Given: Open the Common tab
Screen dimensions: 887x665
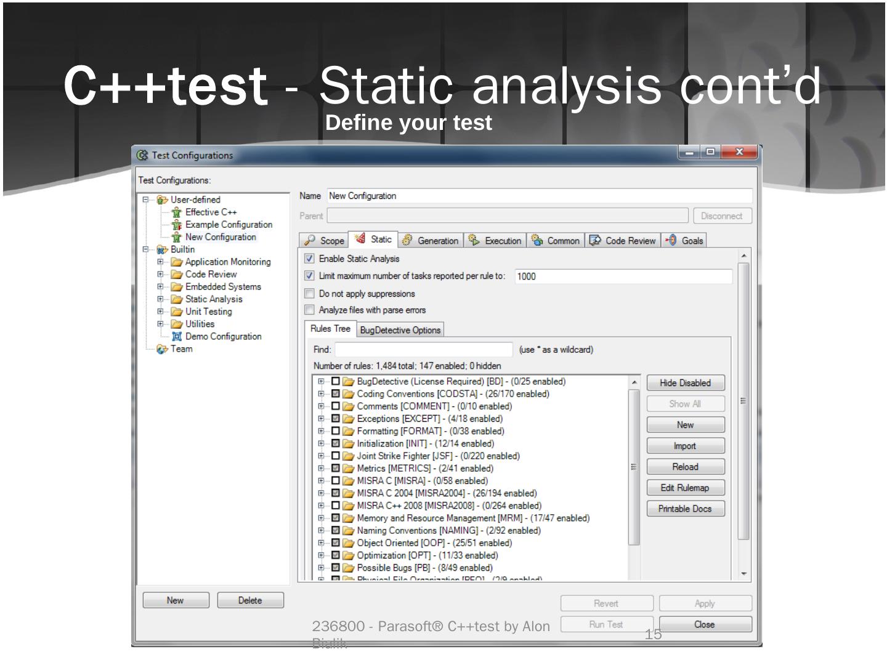Looking at the screenshot, I should pyautogui.click(x=556, y=241).
